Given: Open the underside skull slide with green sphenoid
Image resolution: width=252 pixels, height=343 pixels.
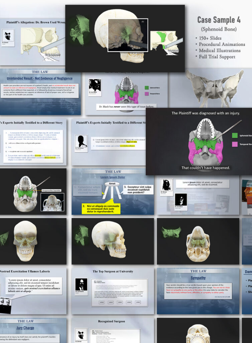Looking at the screenshot, I should [x=198, y=241].
